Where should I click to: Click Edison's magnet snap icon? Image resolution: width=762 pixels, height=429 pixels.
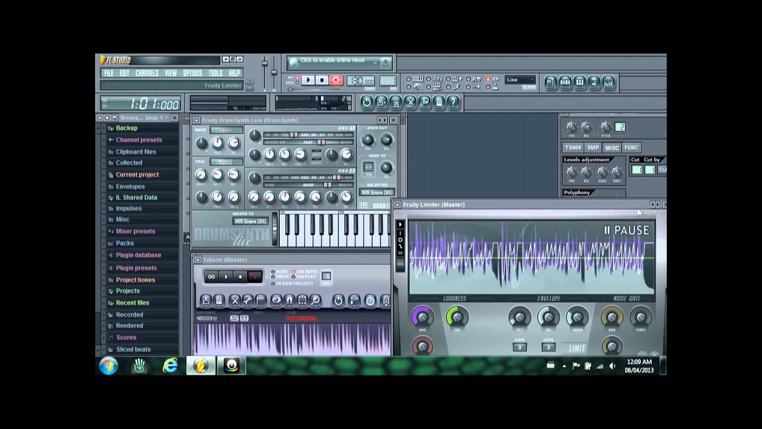pyautogui.click(x=289, y=301)
